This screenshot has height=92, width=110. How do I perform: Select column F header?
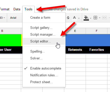97,31
